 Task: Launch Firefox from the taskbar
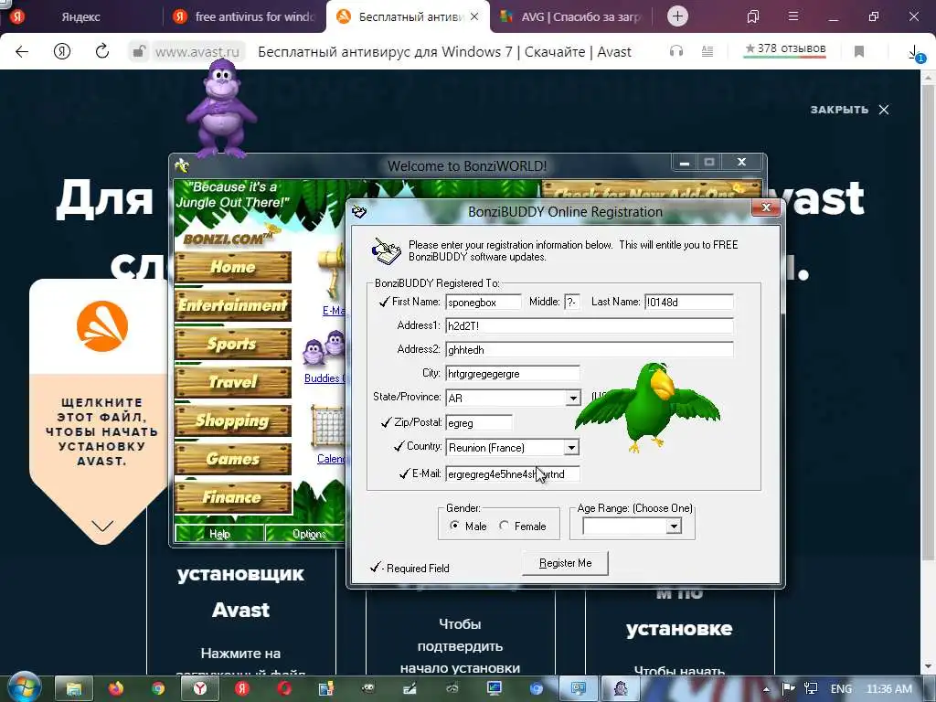pos(116,689)
